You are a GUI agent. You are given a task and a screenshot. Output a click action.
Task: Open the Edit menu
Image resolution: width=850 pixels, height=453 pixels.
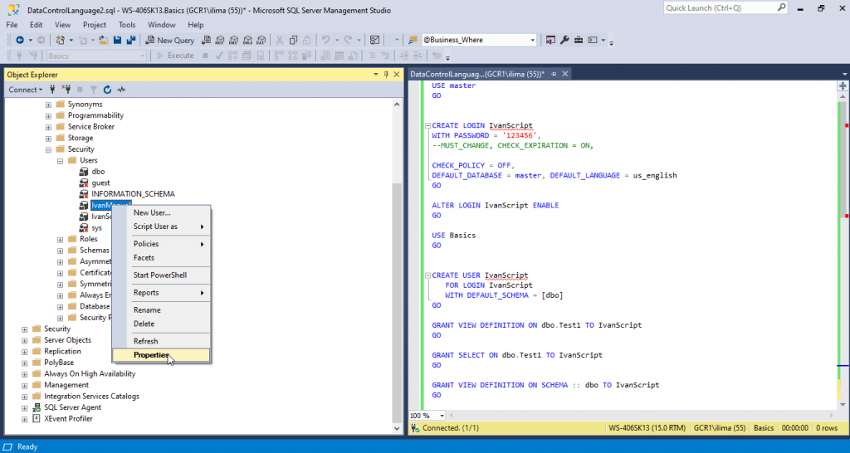37,25
